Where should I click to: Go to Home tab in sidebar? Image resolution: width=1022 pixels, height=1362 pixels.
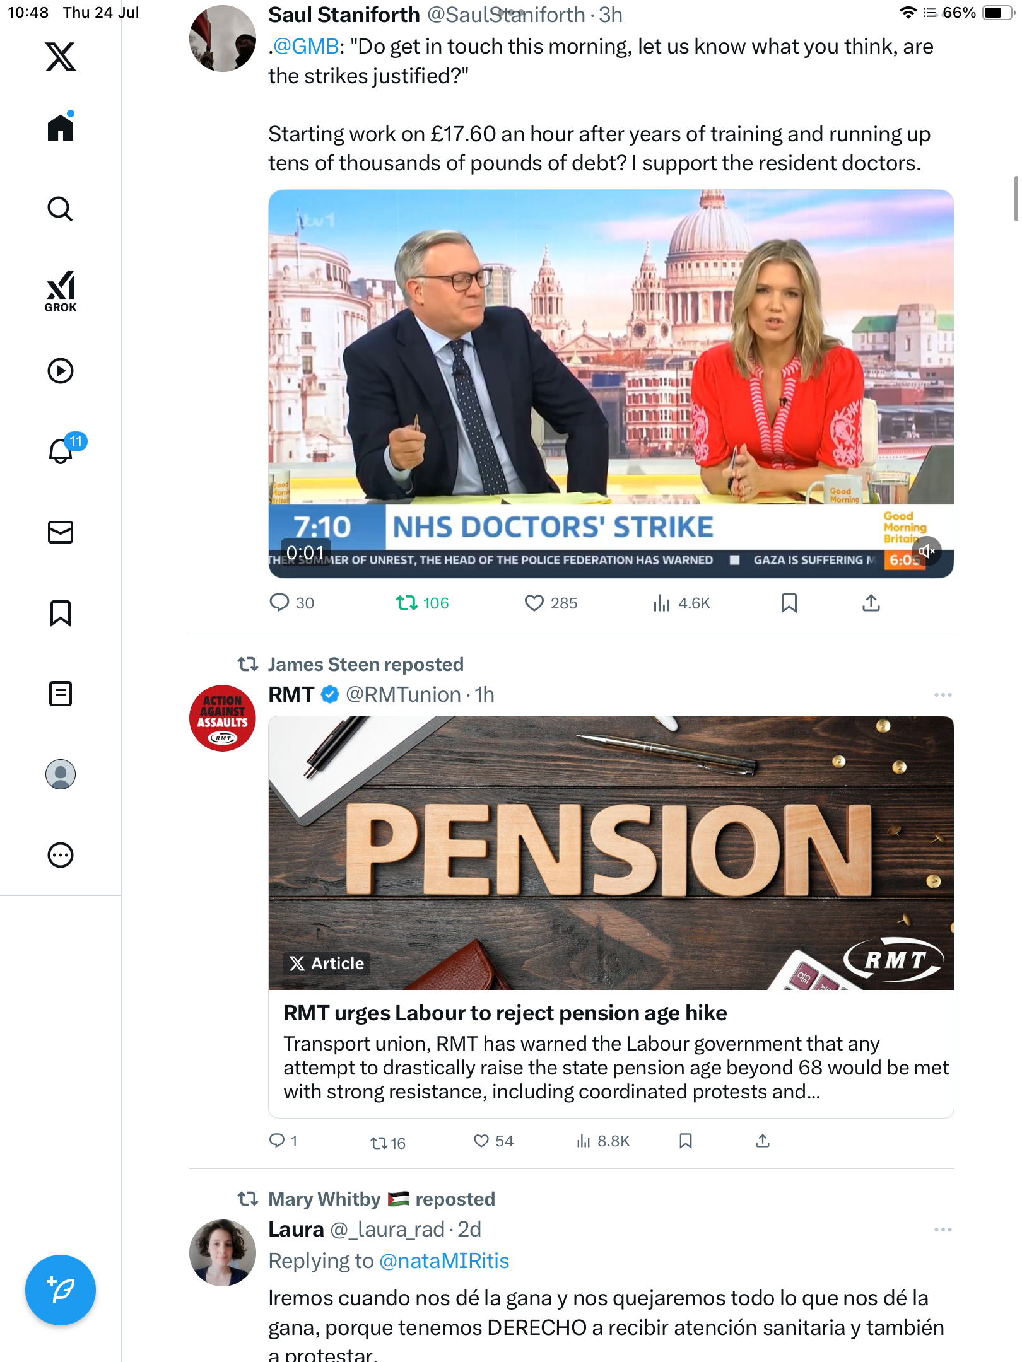(x=61, y=127)
